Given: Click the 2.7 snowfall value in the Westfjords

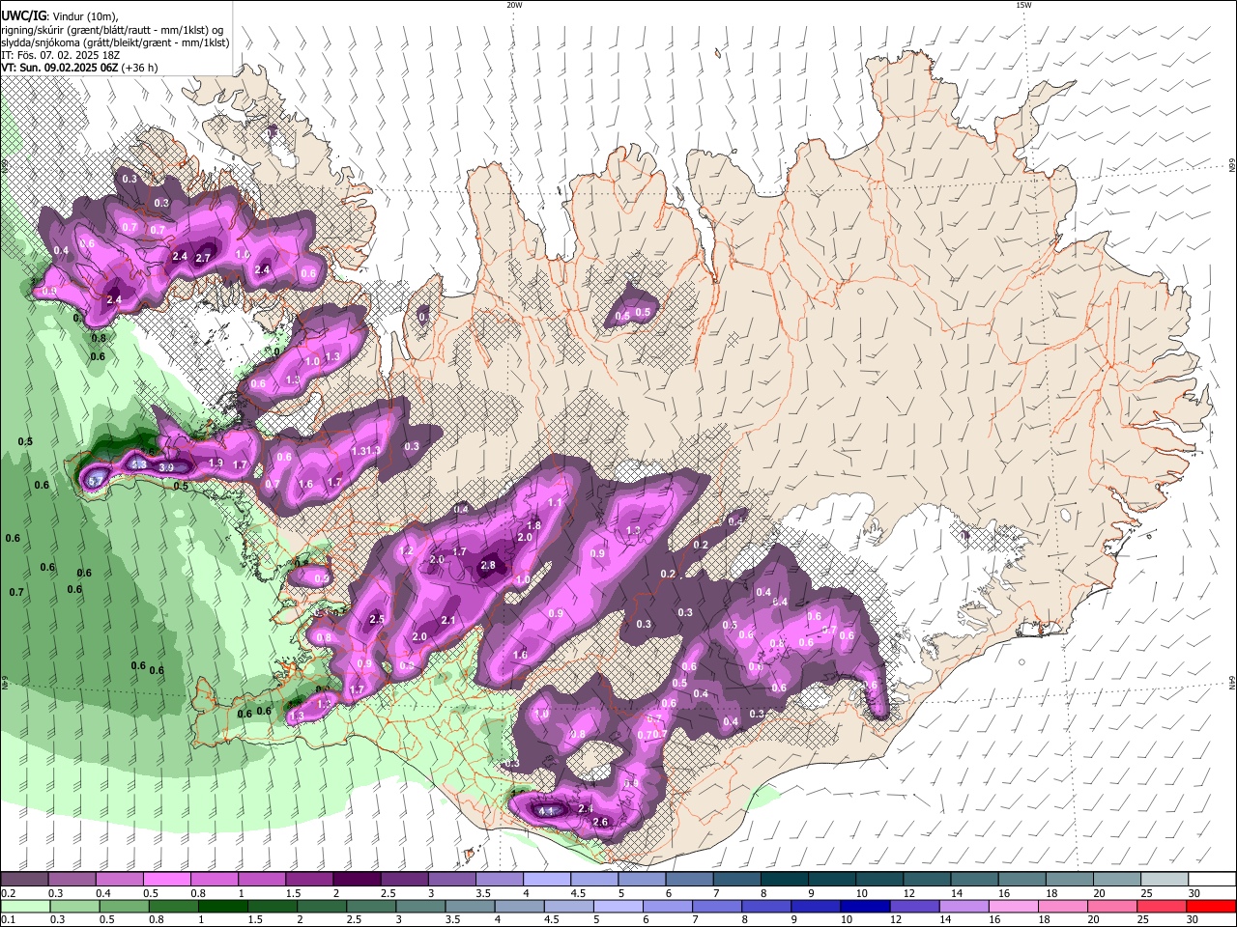Looking at the screenshot, I should [203, 258].
